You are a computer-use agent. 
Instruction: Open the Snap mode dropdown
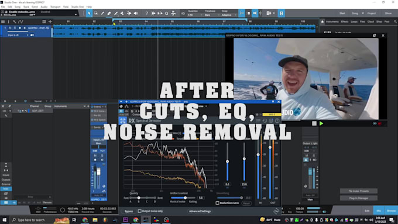(229, 15)
